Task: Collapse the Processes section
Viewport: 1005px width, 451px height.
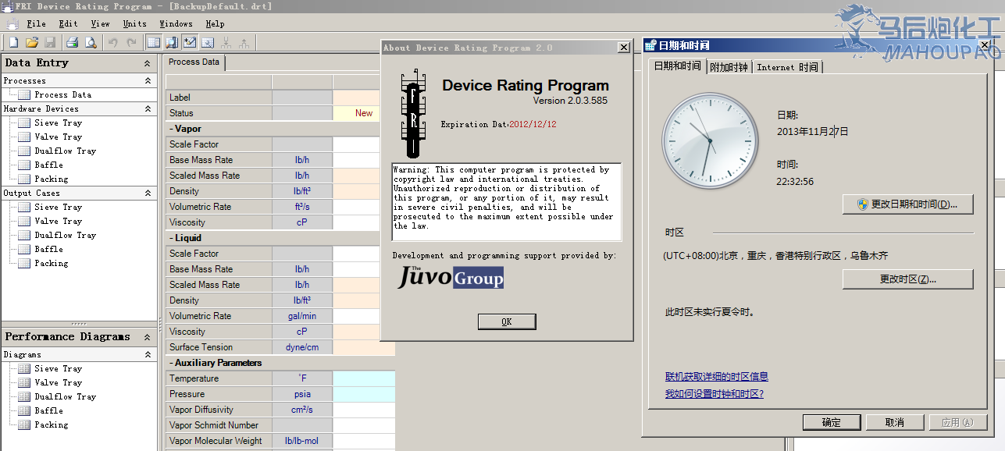Action: [148, 80]
